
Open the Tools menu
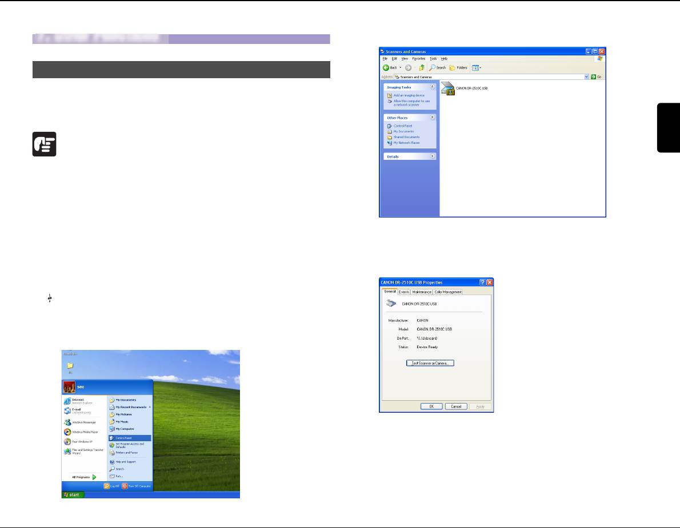point(433,58)
